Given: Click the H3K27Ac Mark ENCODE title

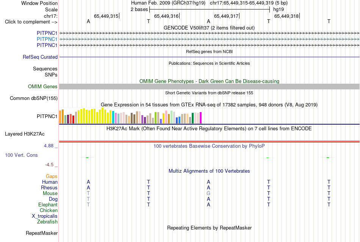Looking at the screenshot, I should 209,128.
